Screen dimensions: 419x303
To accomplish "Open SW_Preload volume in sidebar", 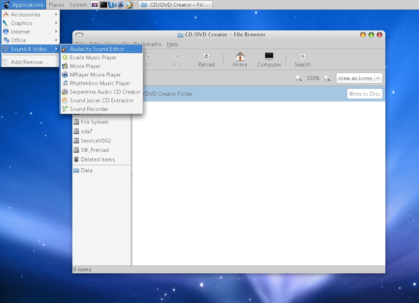I will (x=102, y=150).
